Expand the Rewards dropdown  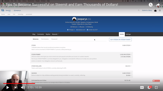pyautogui.click(x=55, y=34)
